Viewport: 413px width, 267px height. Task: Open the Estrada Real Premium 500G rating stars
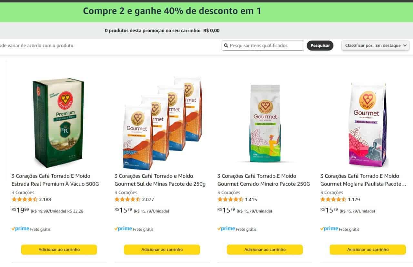coord(25,199)
